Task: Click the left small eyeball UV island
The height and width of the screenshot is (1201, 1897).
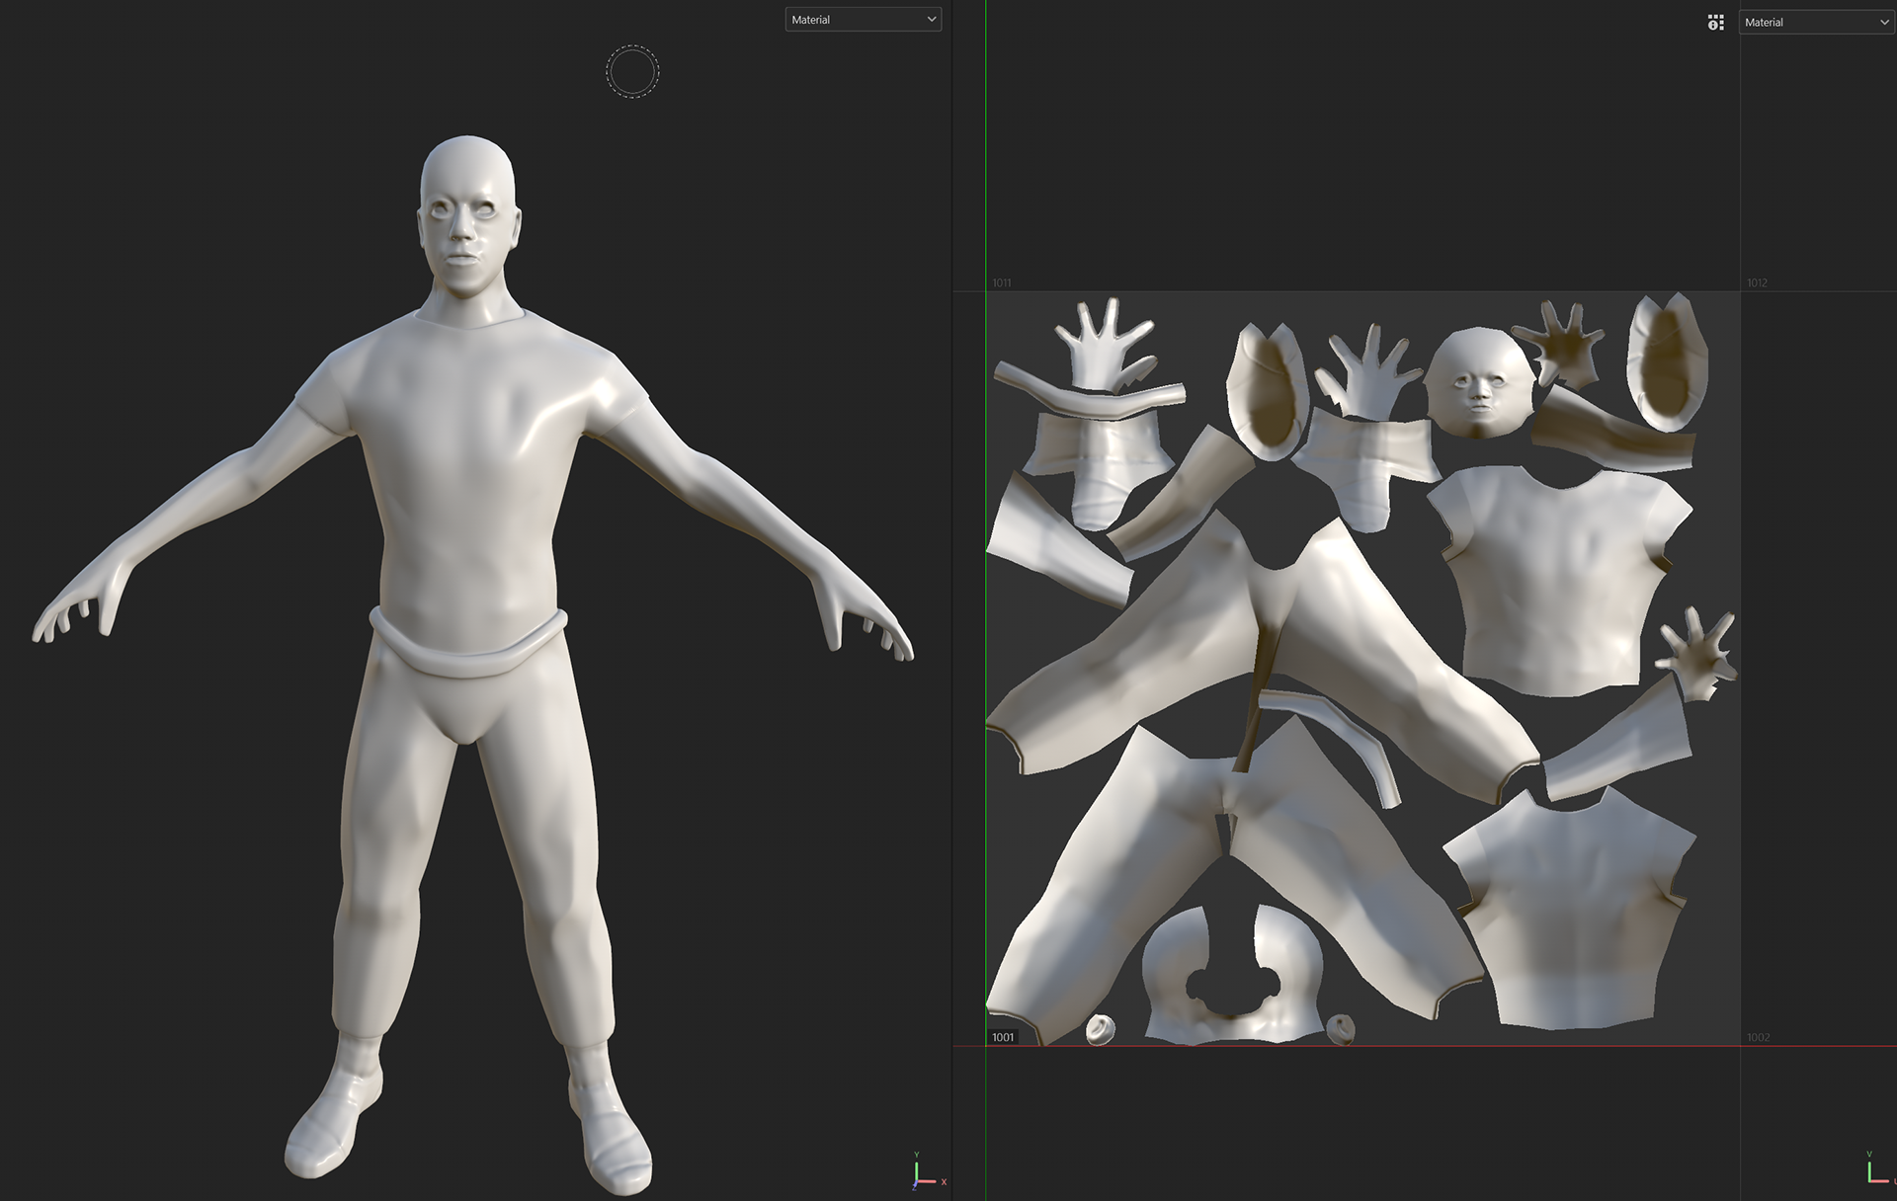Action: 1100,1030
